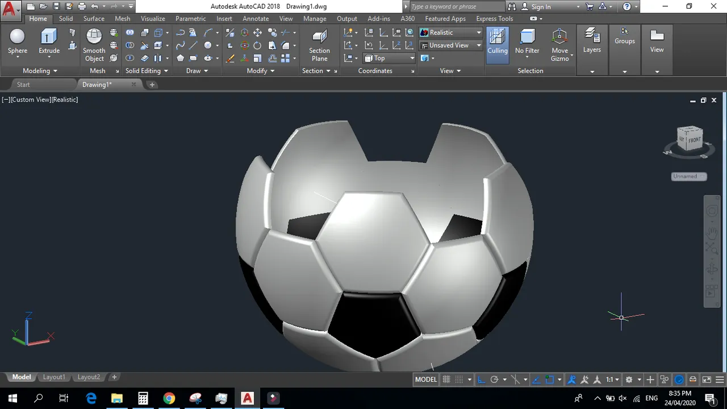Click the Erase tool icon
The width and height of the screenshot is (727, 409).
[x=230, y=58]
